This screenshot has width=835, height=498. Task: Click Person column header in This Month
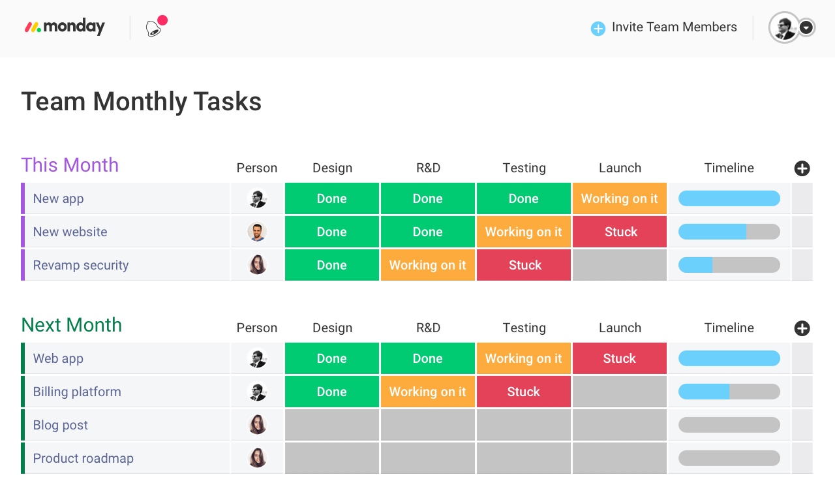tap(257, 168)
